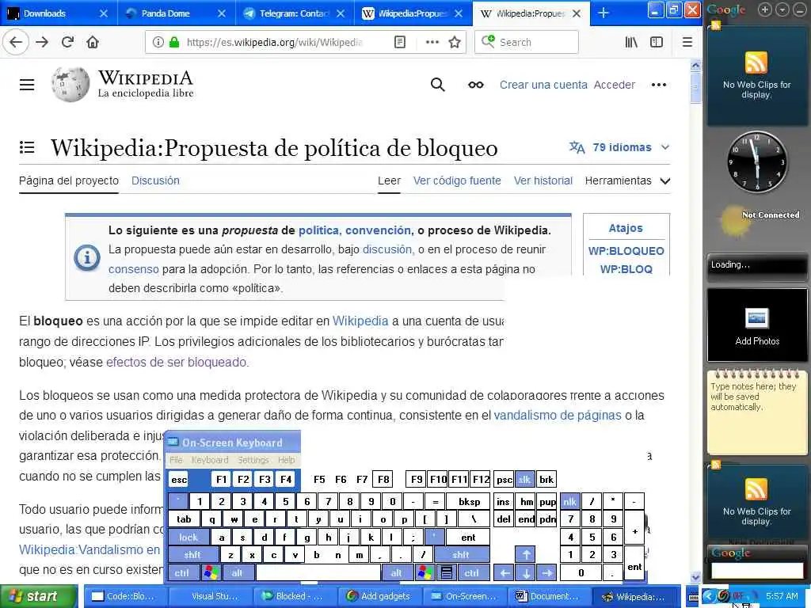Click the RSS icon in top Web Clips gadget

(x=756, y=63)
